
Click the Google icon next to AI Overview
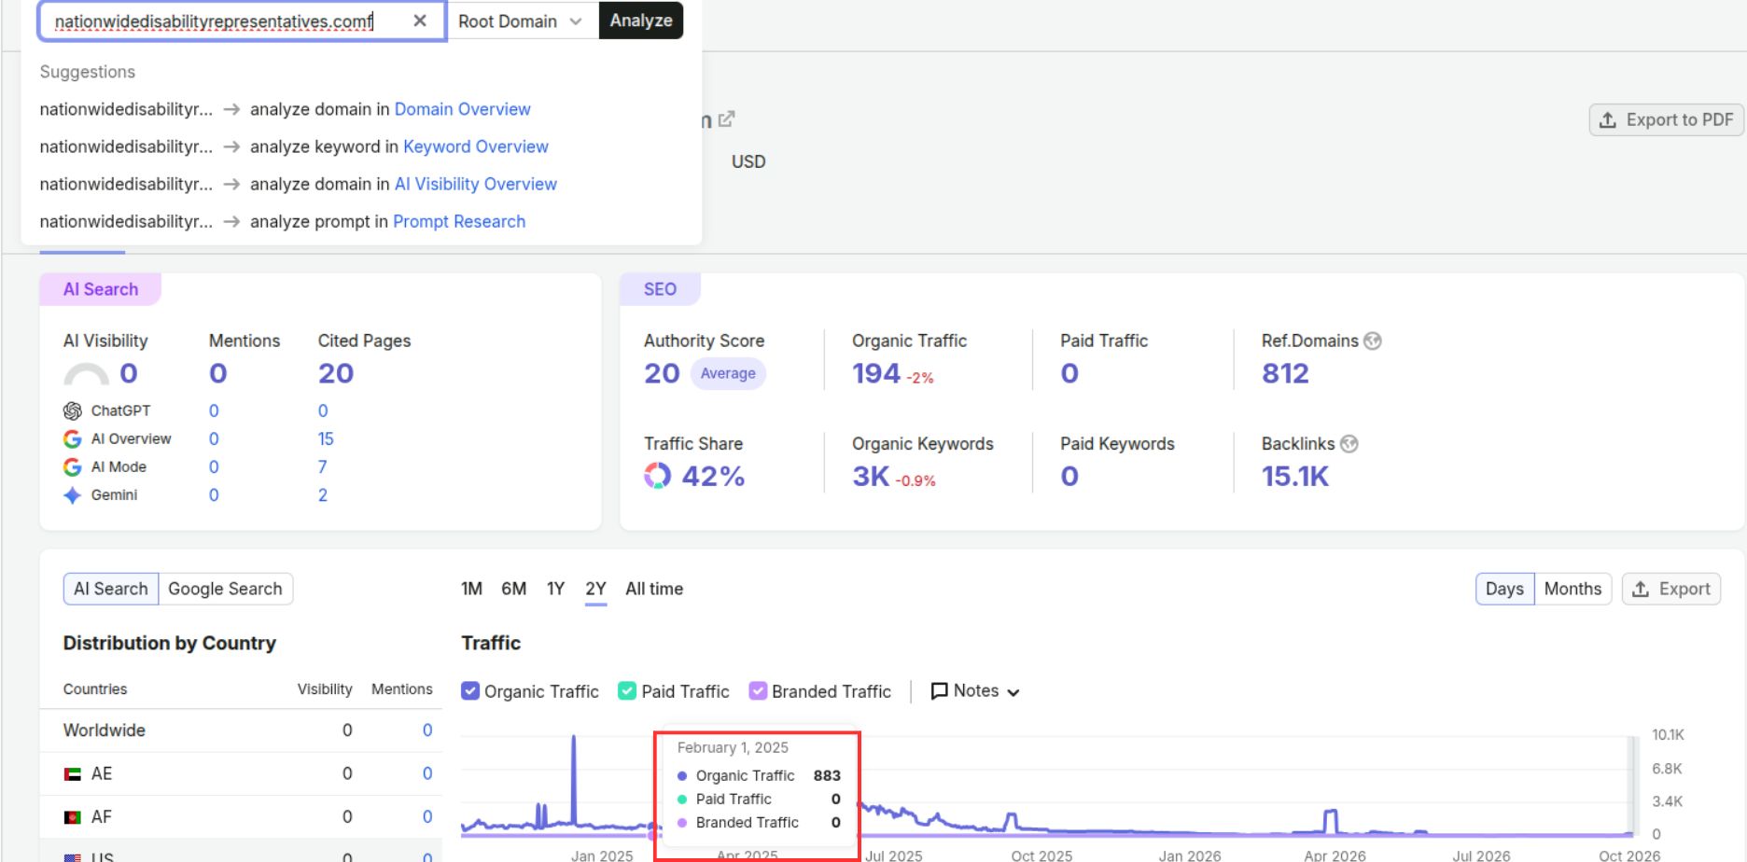(72, 438)
